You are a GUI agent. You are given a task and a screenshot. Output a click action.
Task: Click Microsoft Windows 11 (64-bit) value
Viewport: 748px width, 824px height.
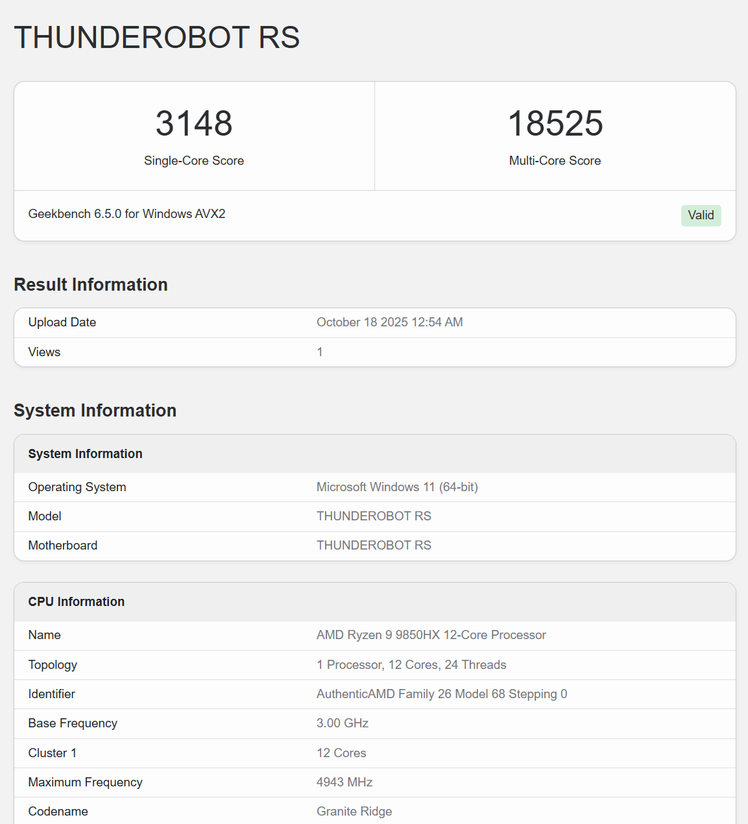pos(397,487)
